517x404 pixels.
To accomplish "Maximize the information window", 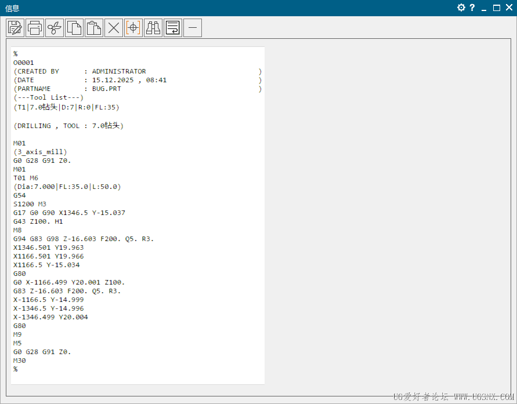I will click(497, 8).
